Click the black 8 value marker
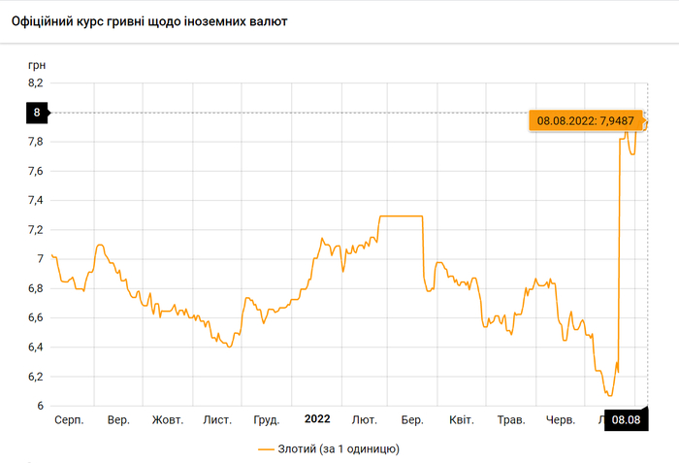Viewport: 679px width, 463px height. click(37, 113)
